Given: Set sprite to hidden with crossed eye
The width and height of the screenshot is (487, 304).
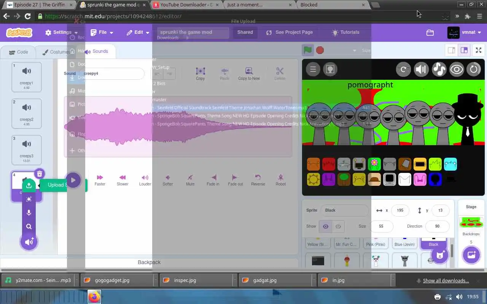Looking at the screenshot, I should tap(338, 226).
